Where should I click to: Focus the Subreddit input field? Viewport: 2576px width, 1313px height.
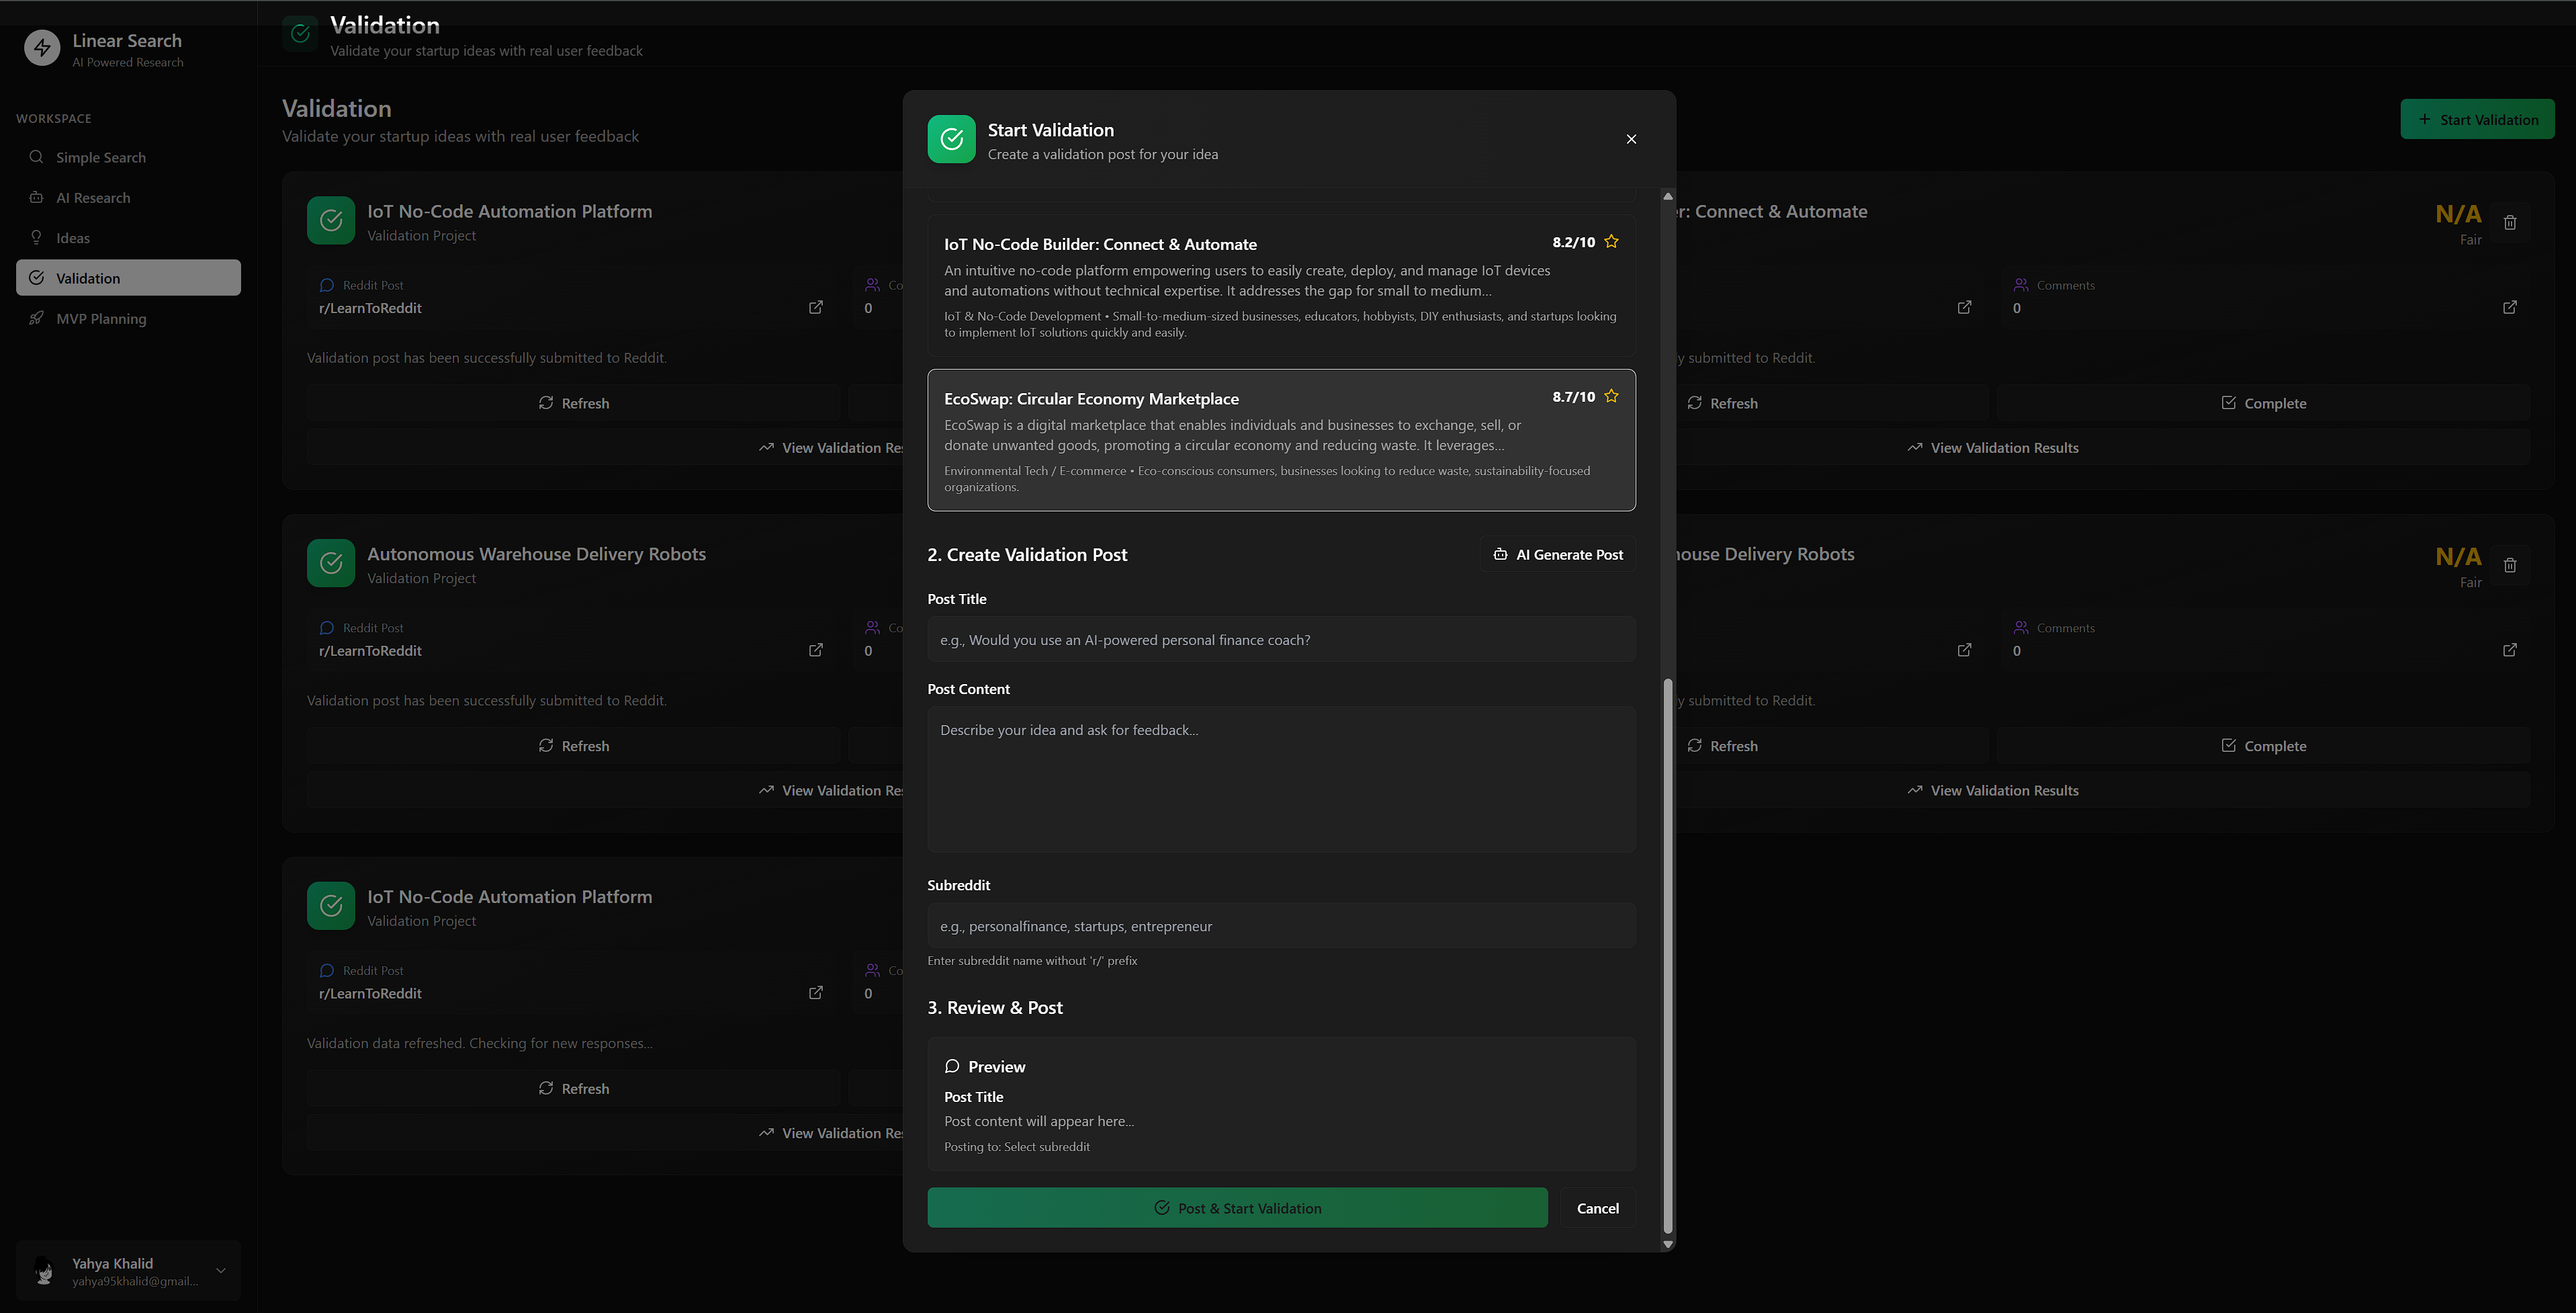pyautogui.click(x=1281, y=926)
